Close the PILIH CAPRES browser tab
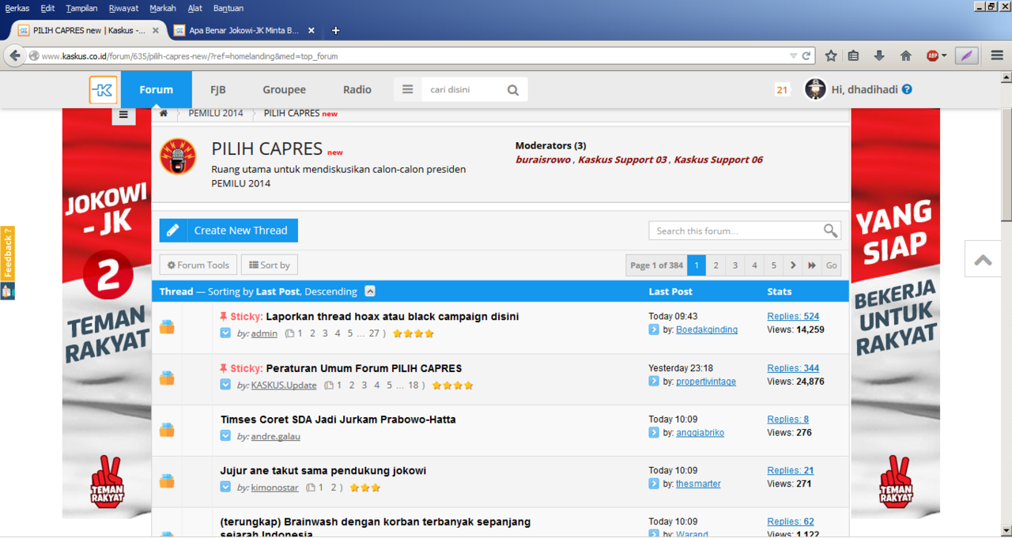 coord(156,31)
